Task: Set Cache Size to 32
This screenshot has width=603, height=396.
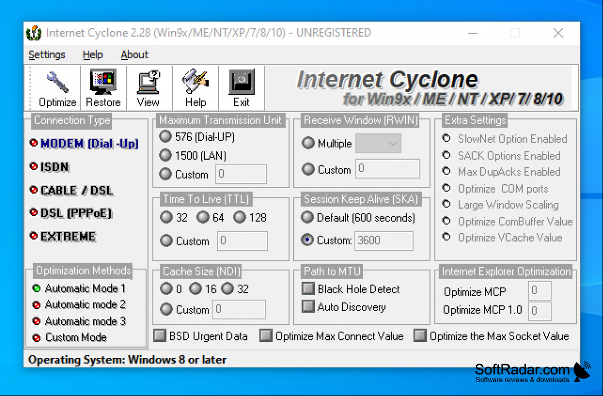Action: pos(235,288)
